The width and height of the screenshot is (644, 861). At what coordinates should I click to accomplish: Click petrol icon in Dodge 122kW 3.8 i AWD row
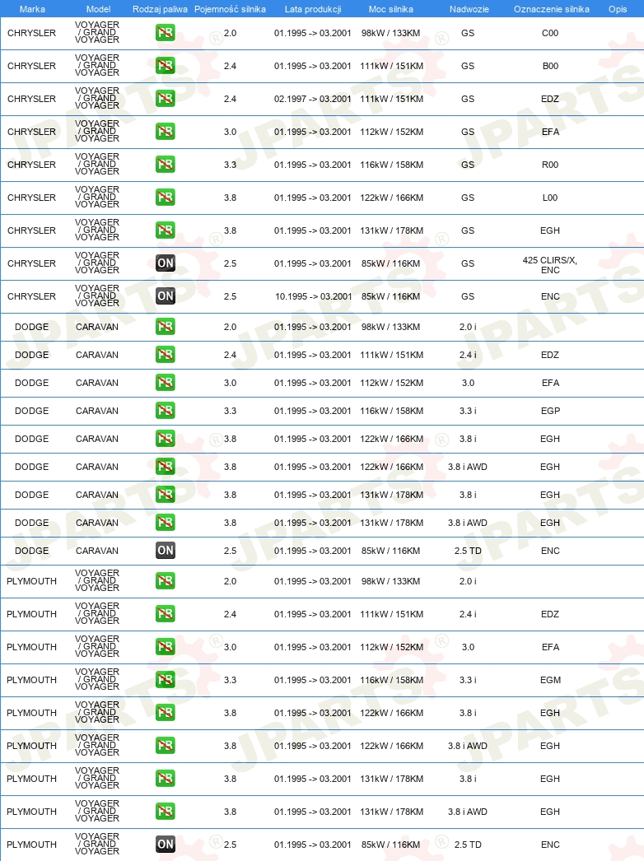tap(166, 467)
